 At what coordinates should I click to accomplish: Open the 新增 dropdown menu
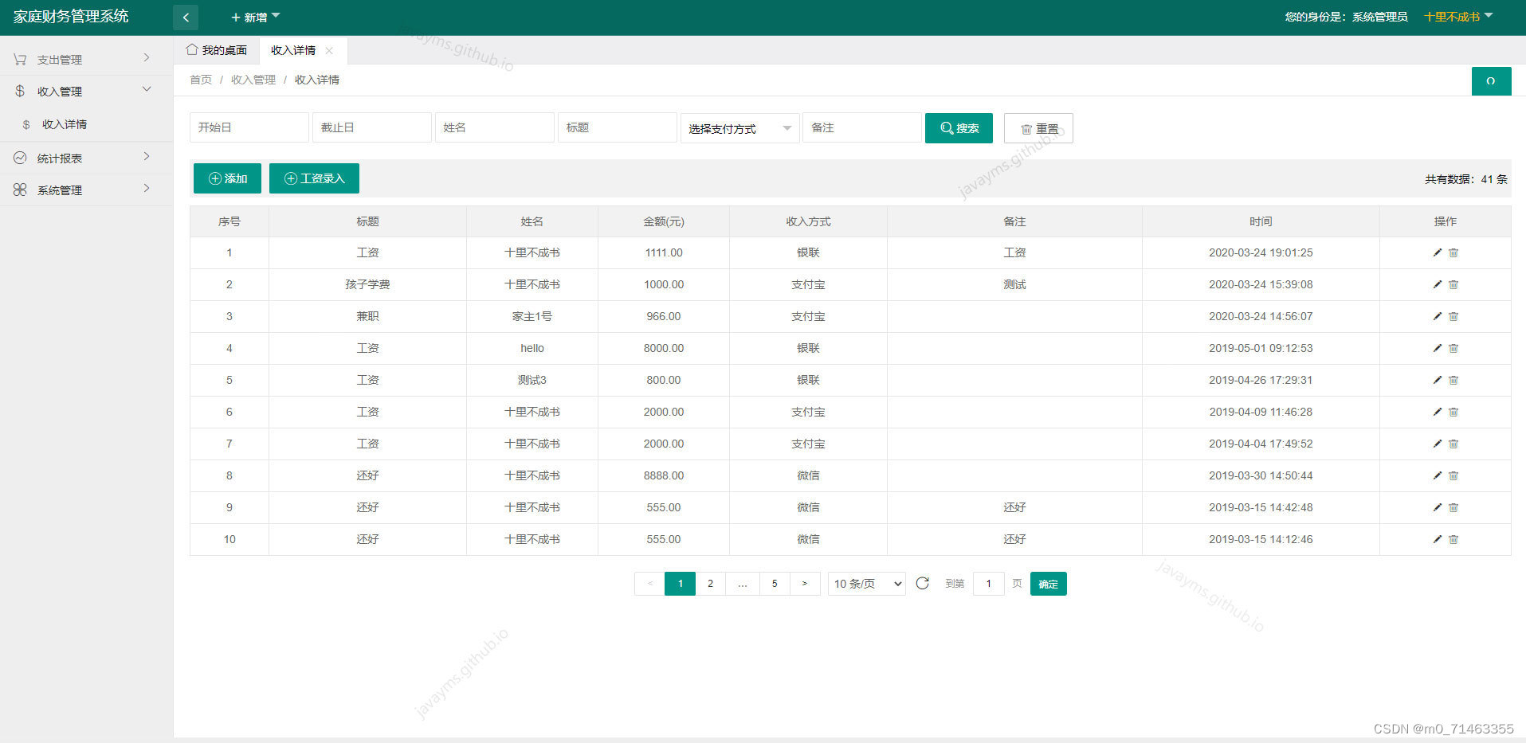[x=255, y=17]
